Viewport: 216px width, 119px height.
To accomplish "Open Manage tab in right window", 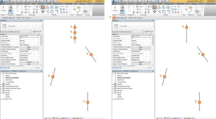I will point(194,4).
